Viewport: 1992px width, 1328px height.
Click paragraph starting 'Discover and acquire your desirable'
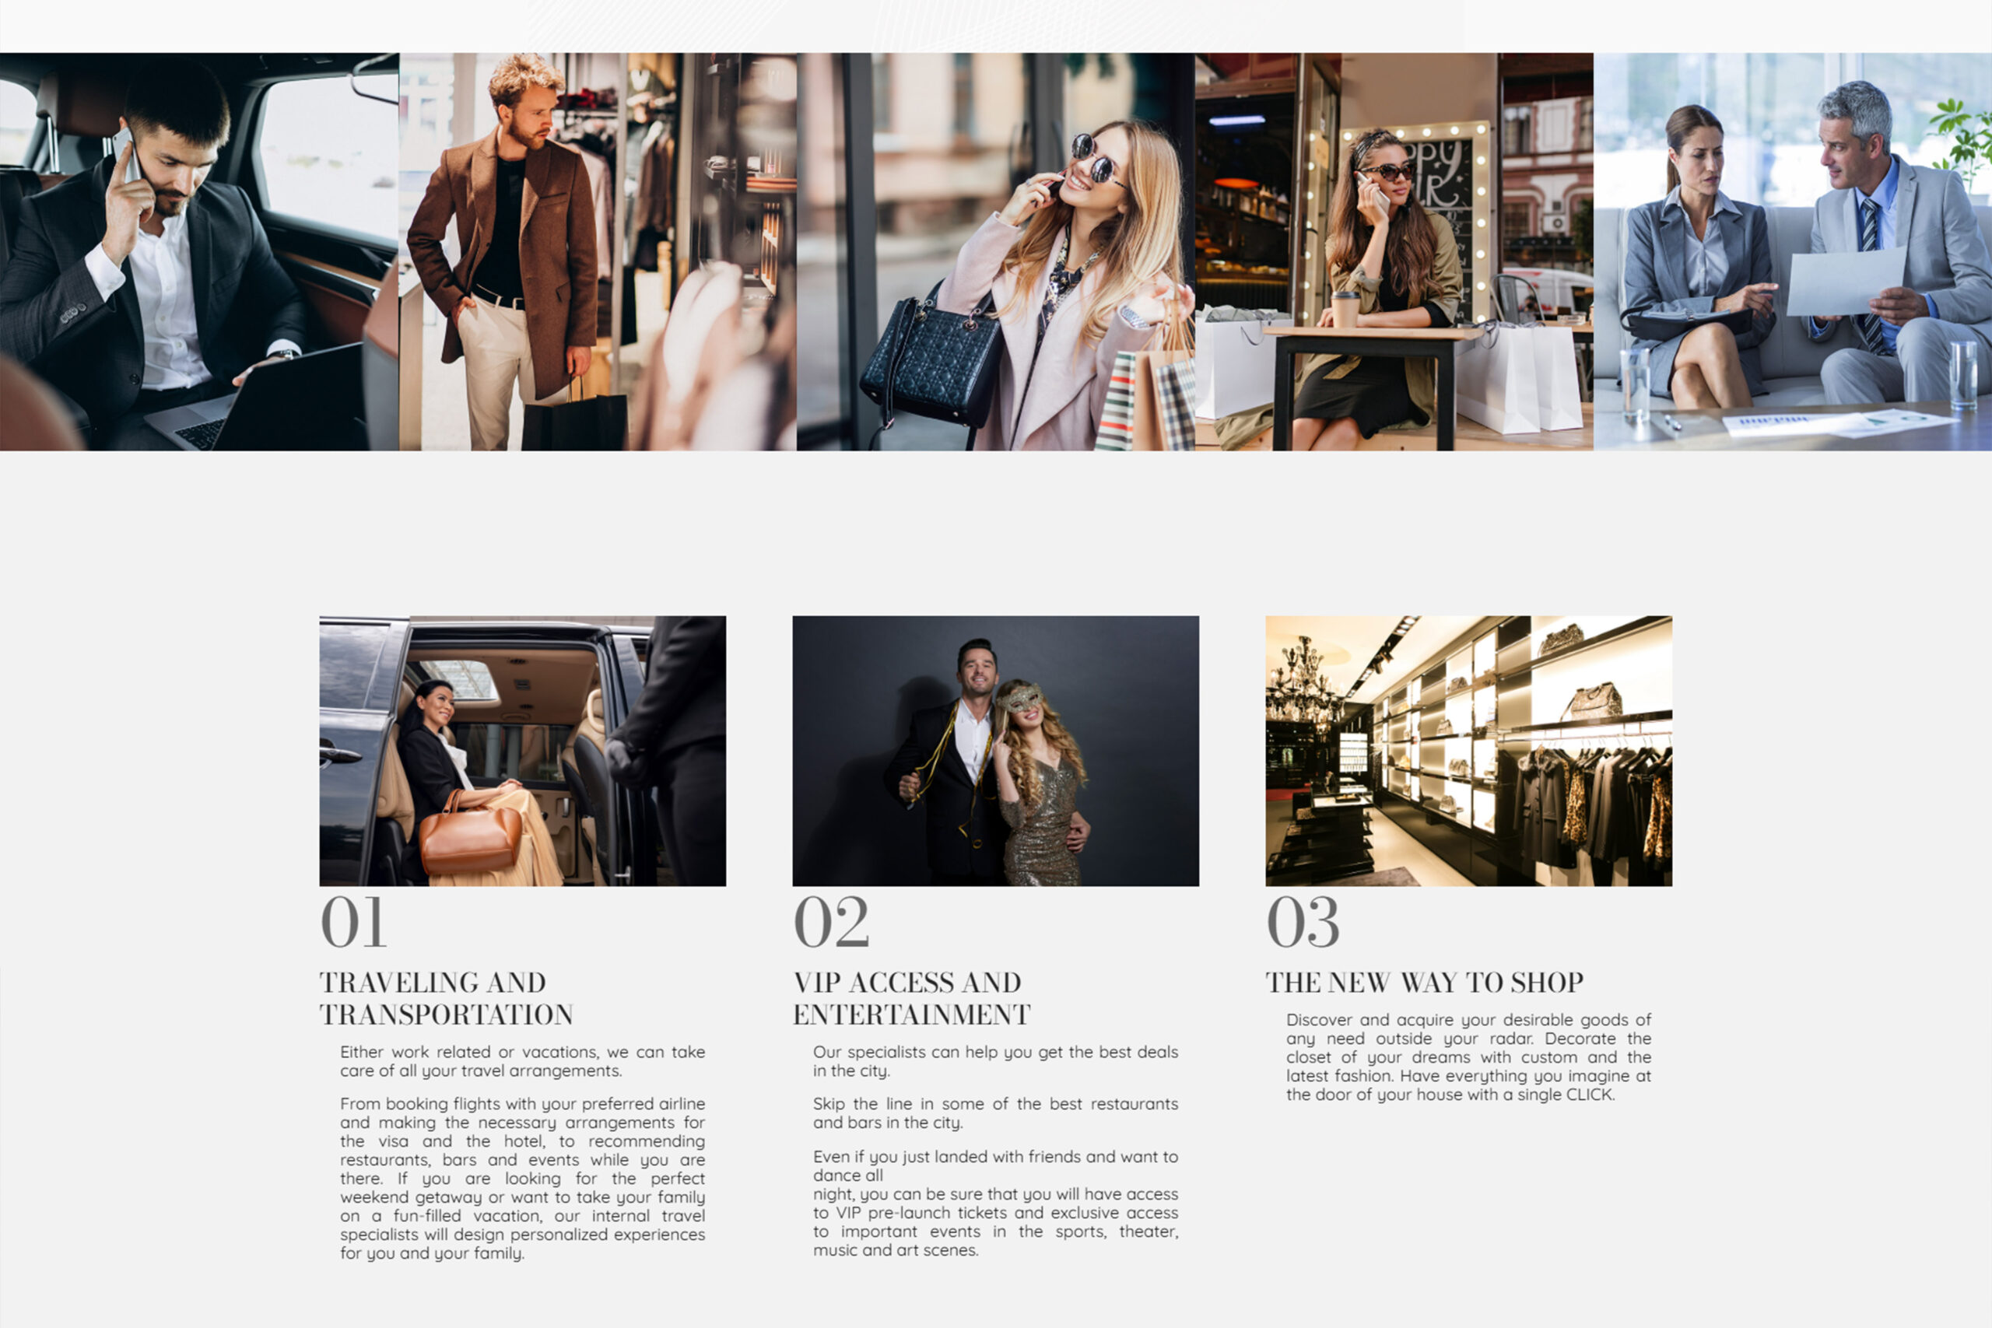[x=1468, y=1057]
